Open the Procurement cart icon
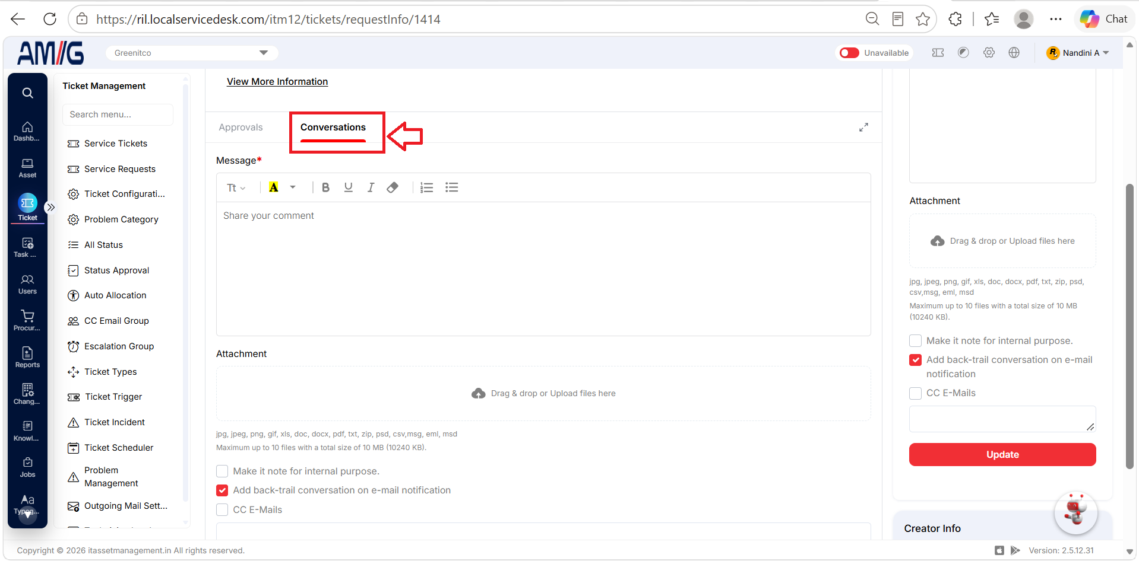 click(x=27, y=321)
